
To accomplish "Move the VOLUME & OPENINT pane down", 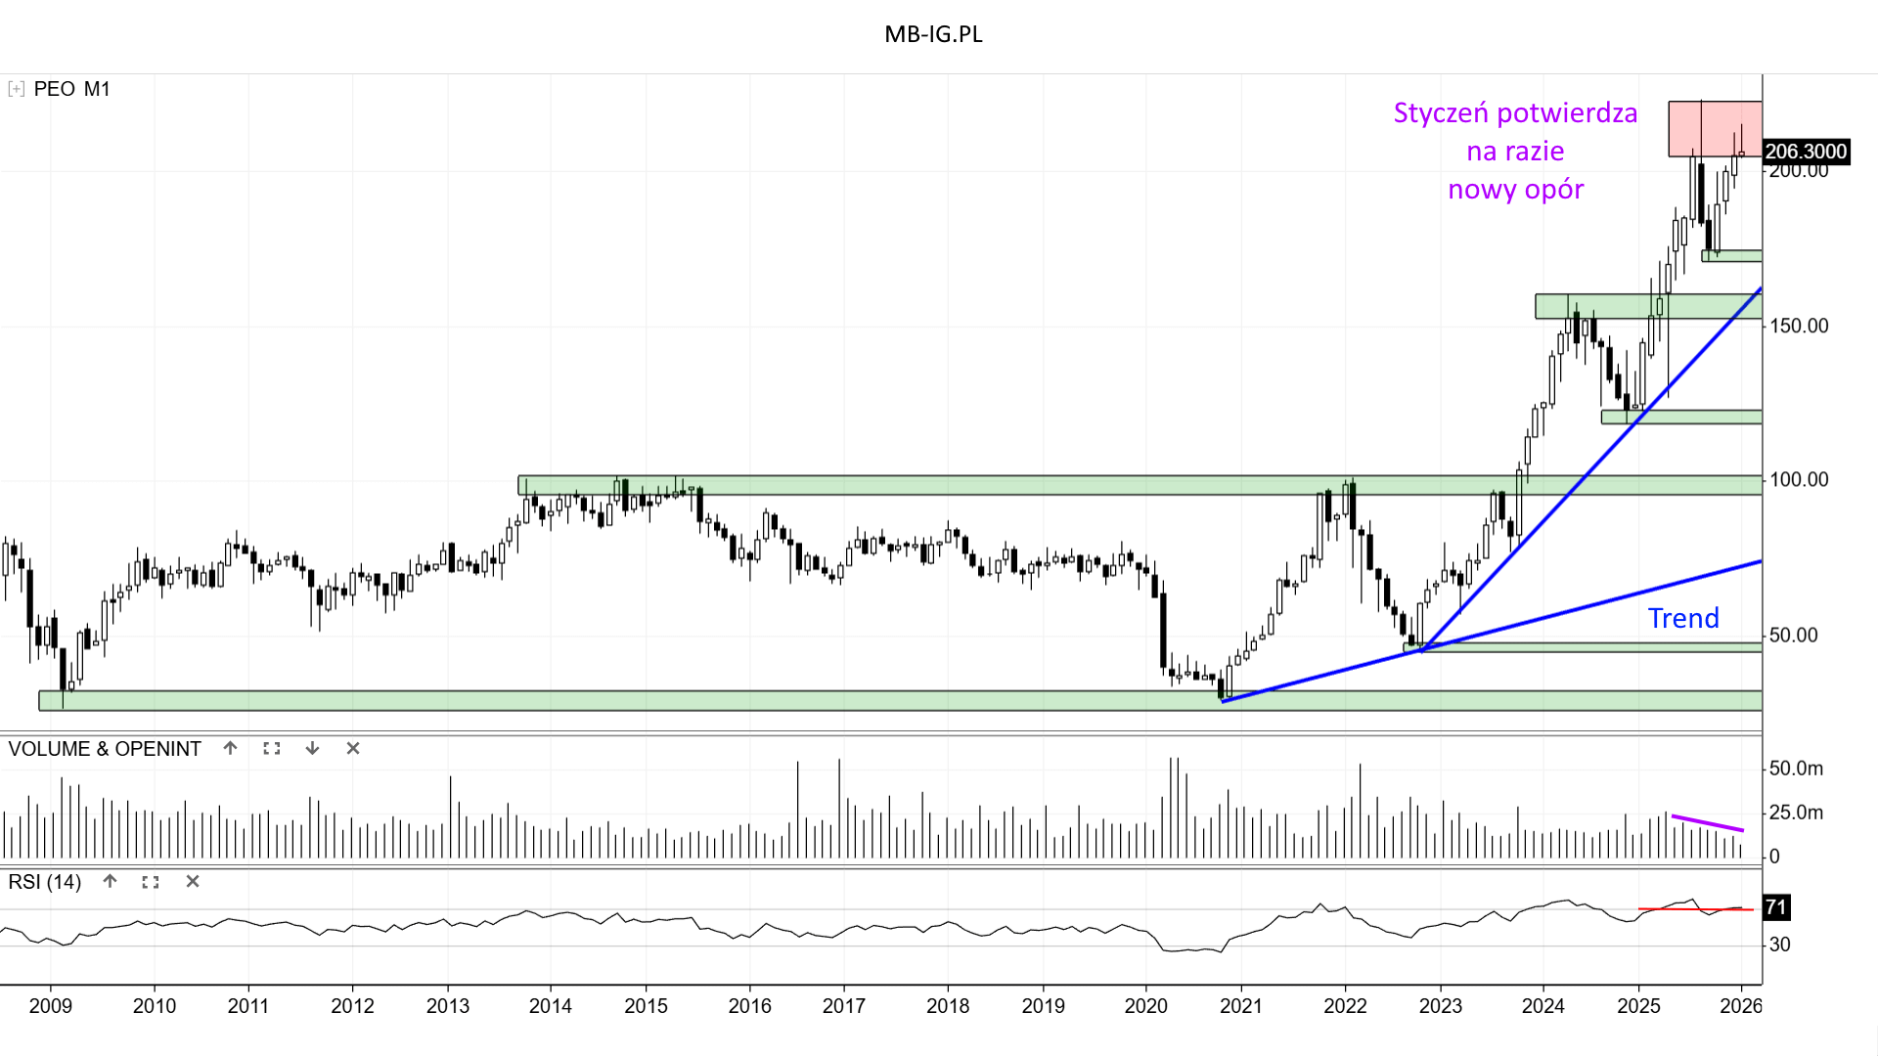I will (312, 748).
